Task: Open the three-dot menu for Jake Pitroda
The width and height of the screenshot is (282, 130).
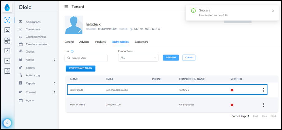Action: [264, 90]
